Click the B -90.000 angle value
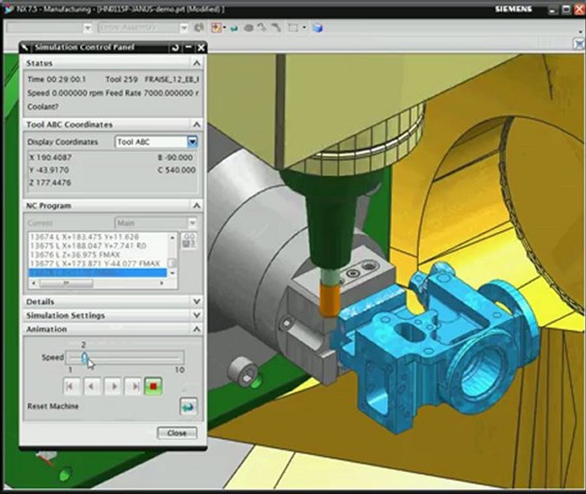The width and height of the screenshot is (586, 494). coord(175,158)
